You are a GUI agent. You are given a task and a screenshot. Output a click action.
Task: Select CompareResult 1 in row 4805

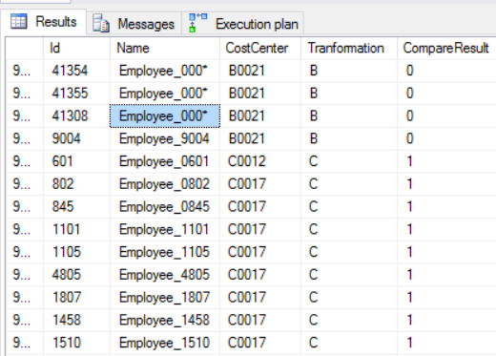point(446,275)
